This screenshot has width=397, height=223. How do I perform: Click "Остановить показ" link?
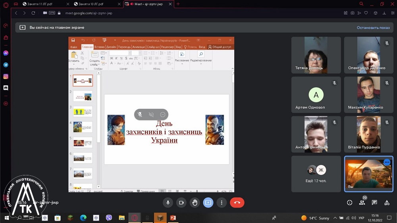click(x=373, y=28)
